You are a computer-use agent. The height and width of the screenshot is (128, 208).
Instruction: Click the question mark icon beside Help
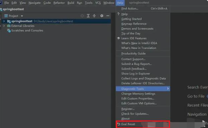tap(118, 14)
